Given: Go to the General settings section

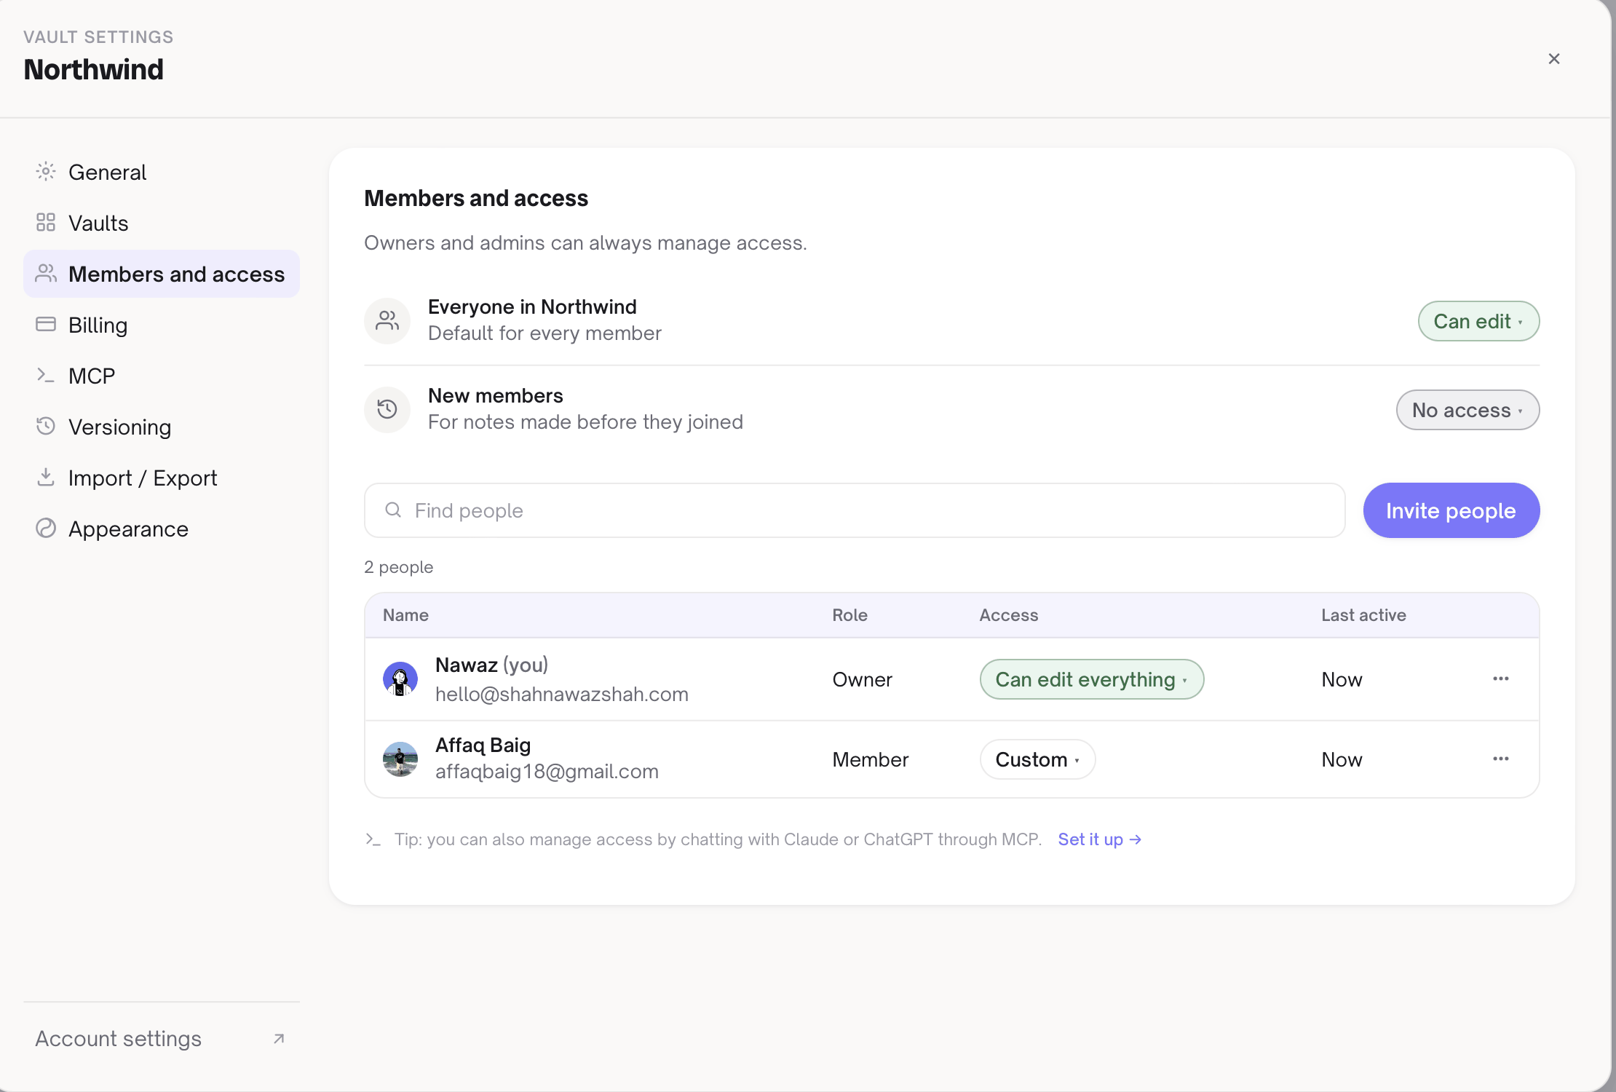Looking at the screenshot, I should point(162,172).
